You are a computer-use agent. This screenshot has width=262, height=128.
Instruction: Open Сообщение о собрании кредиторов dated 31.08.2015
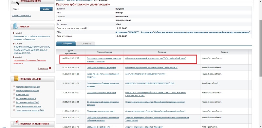coord(102,93)
